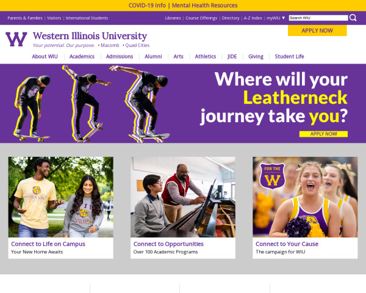Go to the Quad Cities campus link
Viewport: 366px width, 293px height.
coord(137,45)
